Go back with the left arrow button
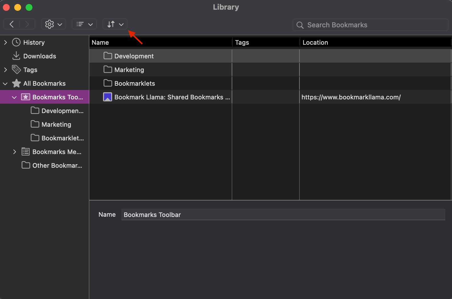452x299 pixels. (x=12, y=24)
